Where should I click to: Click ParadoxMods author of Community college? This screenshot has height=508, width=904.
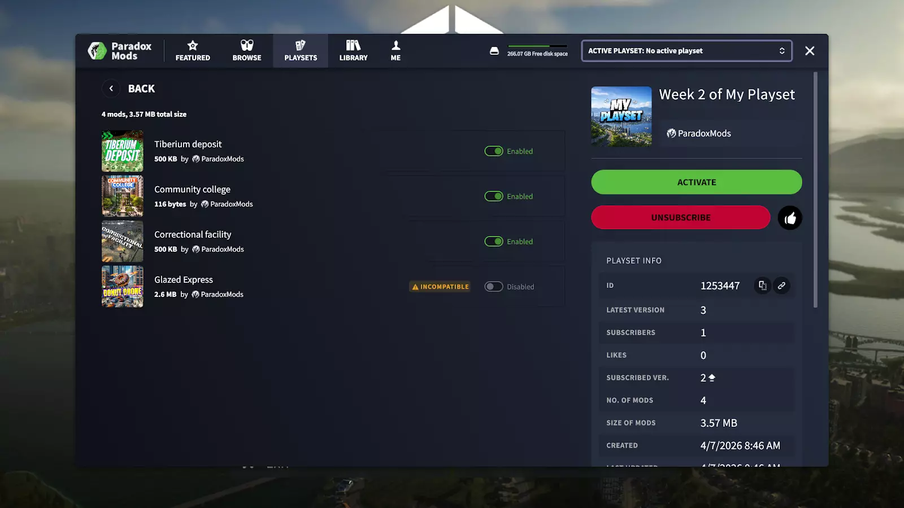pos(227,204)
